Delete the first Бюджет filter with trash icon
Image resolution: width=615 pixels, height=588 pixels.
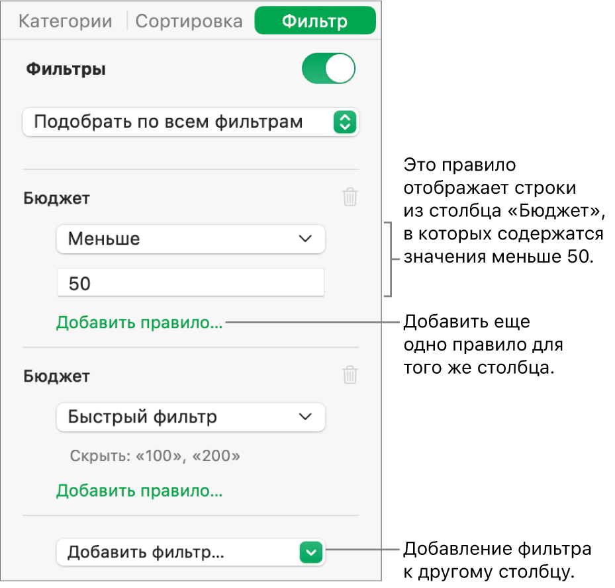350,197
